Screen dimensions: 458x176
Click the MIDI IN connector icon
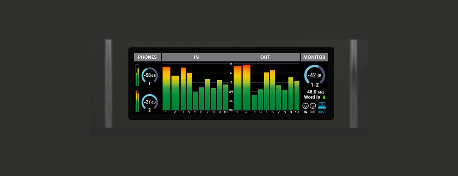pyautogui.click(x=305, y=106)
